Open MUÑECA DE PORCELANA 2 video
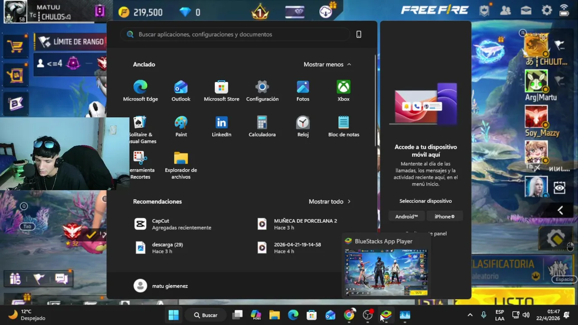The width and height of the screenshot is (578, 325). point(298,224)
